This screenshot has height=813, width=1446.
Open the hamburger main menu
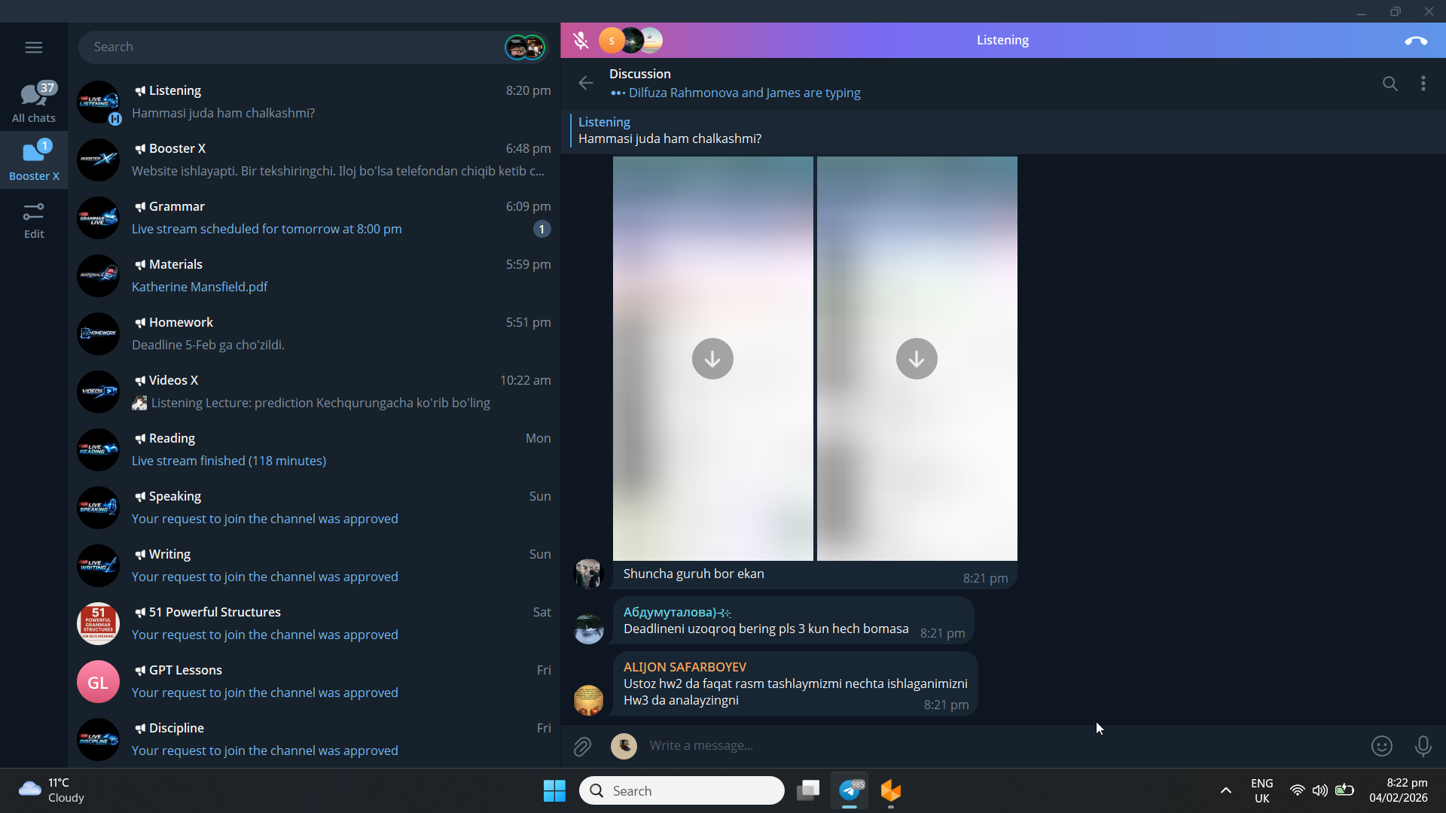point(34,47)
